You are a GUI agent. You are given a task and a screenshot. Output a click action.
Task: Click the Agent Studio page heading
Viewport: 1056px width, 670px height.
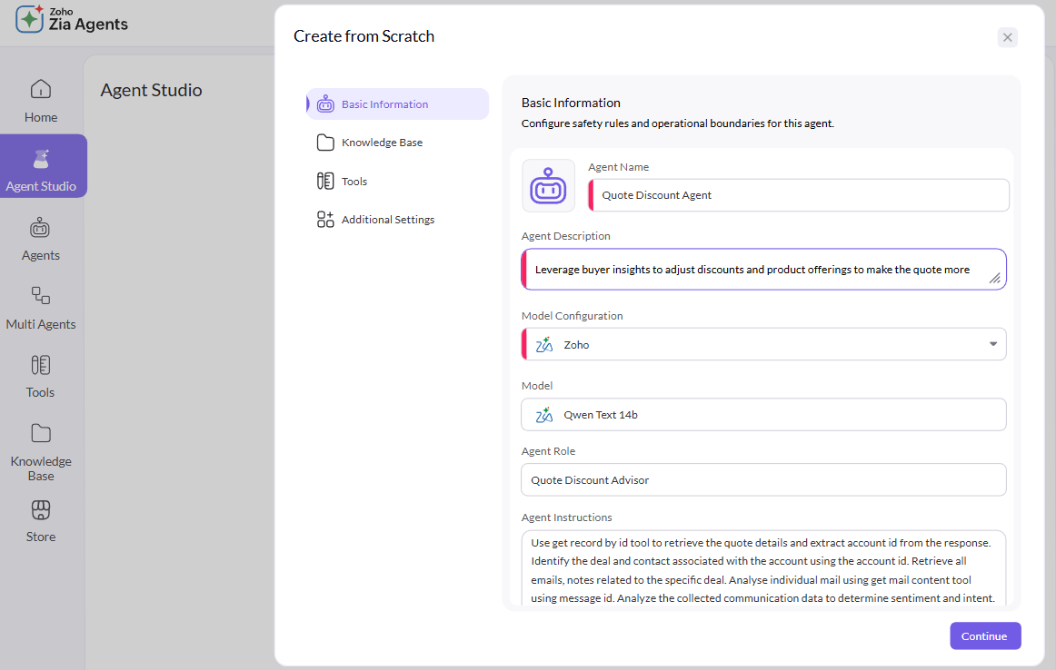coord(151,90)
